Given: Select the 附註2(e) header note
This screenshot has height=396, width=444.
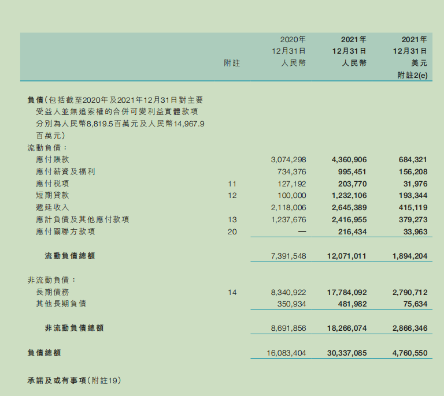Looking at the screenshot, I should [412, 75].
